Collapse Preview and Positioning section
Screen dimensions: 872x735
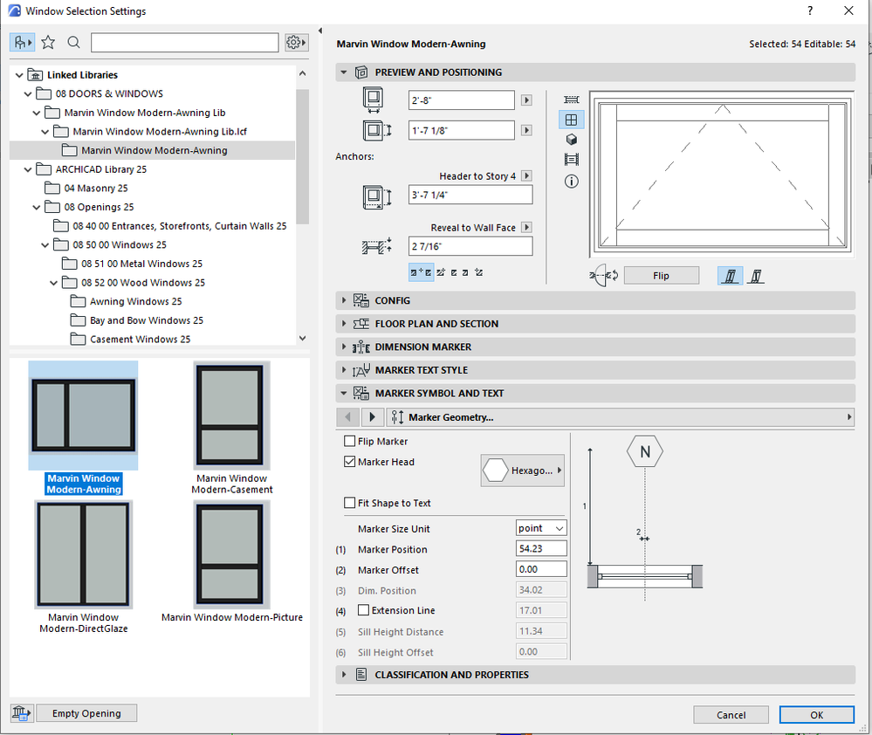pos(344,72)
